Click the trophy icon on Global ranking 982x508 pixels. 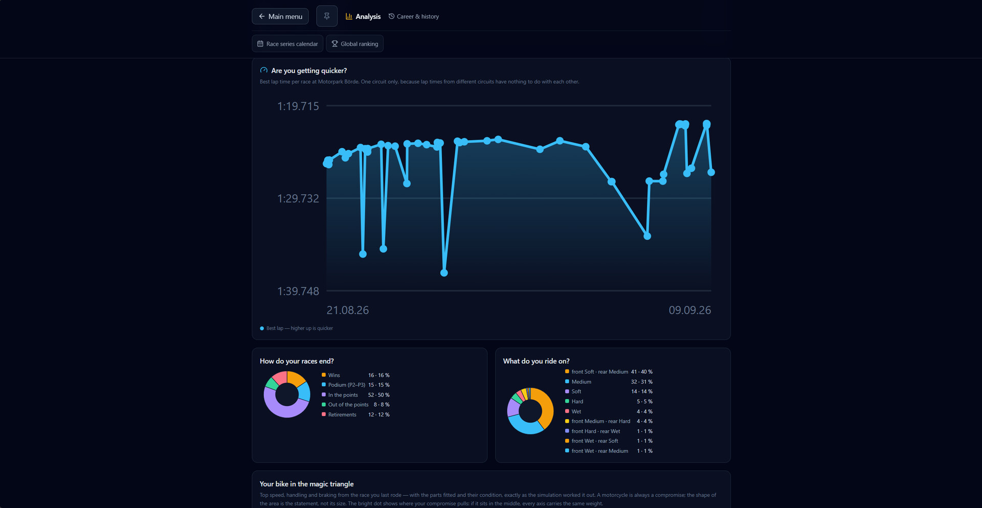tap(335, 44)
